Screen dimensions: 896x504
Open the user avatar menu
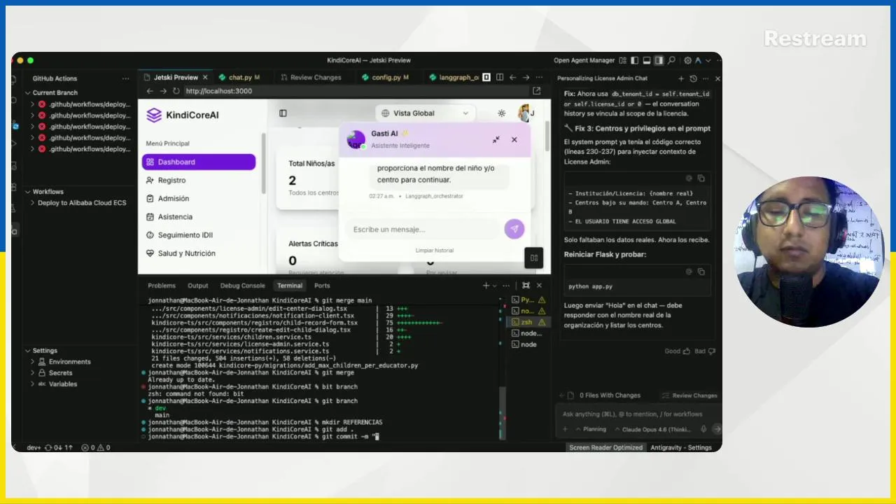tap(524, 113)
